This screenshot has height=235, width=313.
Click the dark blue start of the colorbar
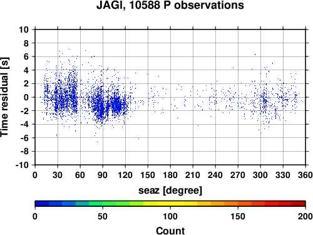[x=42, y=204]
